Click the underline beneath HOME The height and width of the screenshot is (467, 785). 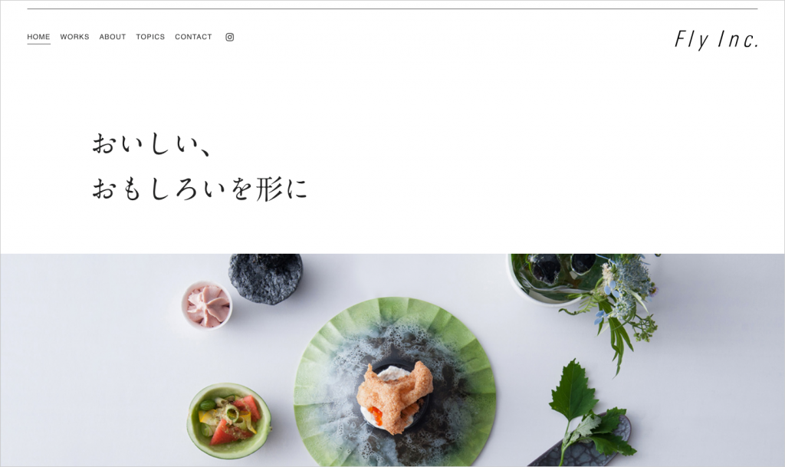pos(38,44)
